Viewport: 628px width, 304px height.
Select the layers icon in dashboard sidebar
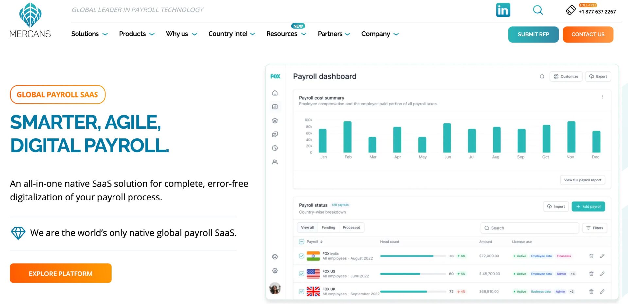click(275, 121)
